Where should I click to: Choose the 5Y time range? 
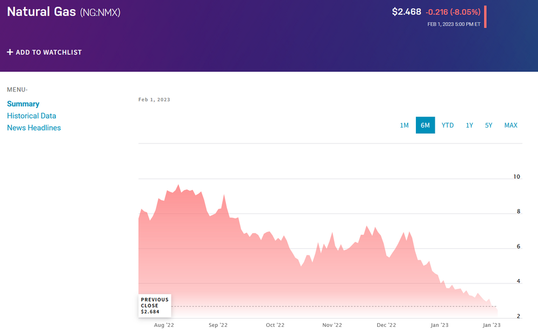pos(489,125)
